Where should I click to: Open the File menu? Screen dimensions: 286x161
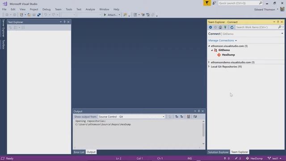(x=4, y=9)
